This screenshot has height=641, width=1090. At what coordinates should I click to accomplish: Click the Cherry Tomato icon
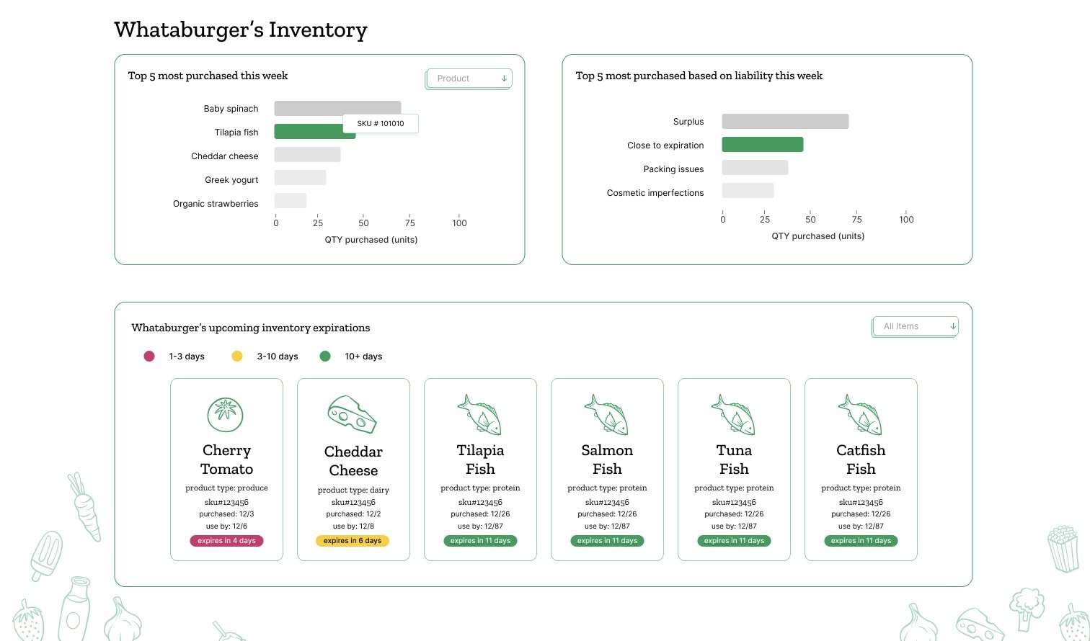pos(226,415)
